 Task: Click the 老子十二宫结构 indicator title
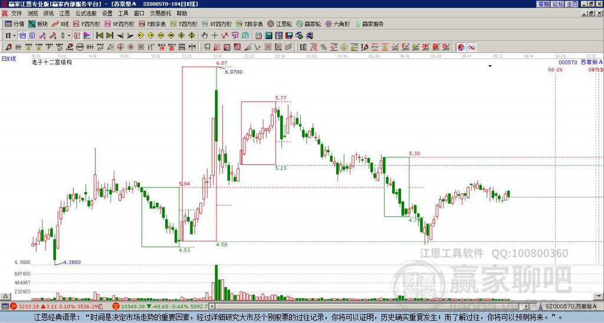click(x=52, y=62)
